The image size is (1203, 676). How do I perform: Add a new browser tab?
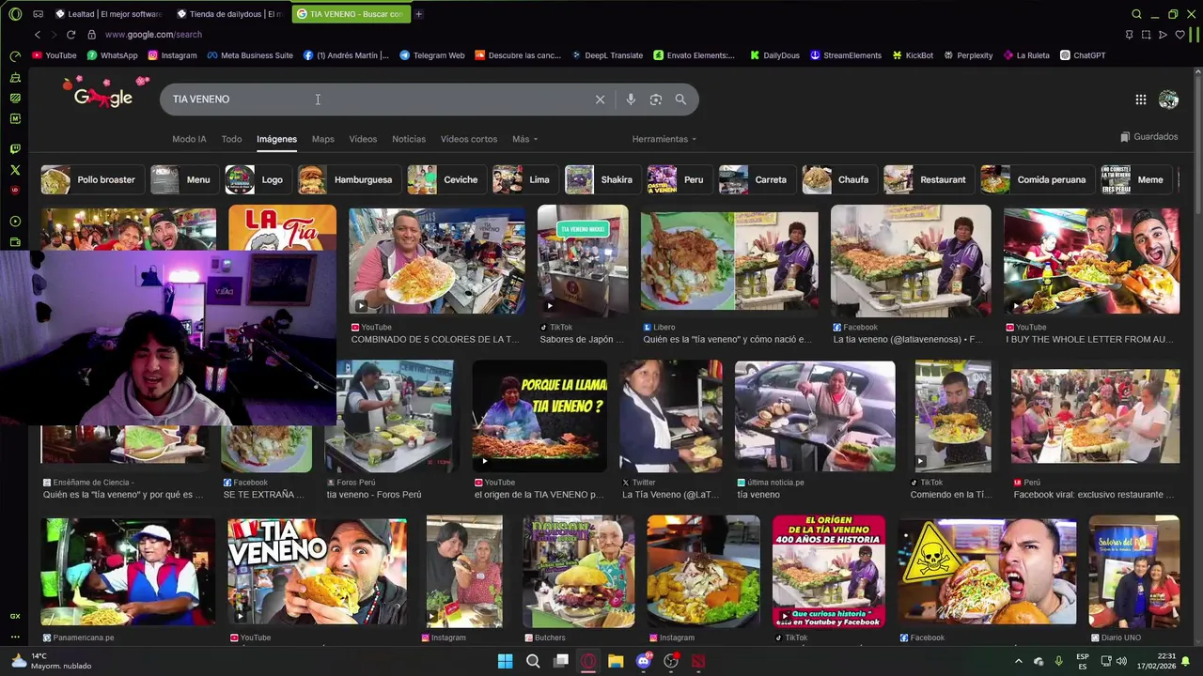418,14
